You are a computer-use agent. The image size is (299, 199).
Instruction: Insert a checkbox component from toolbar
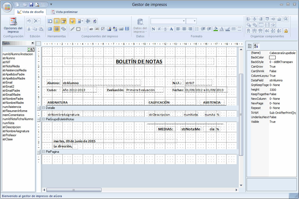[103, 29]
